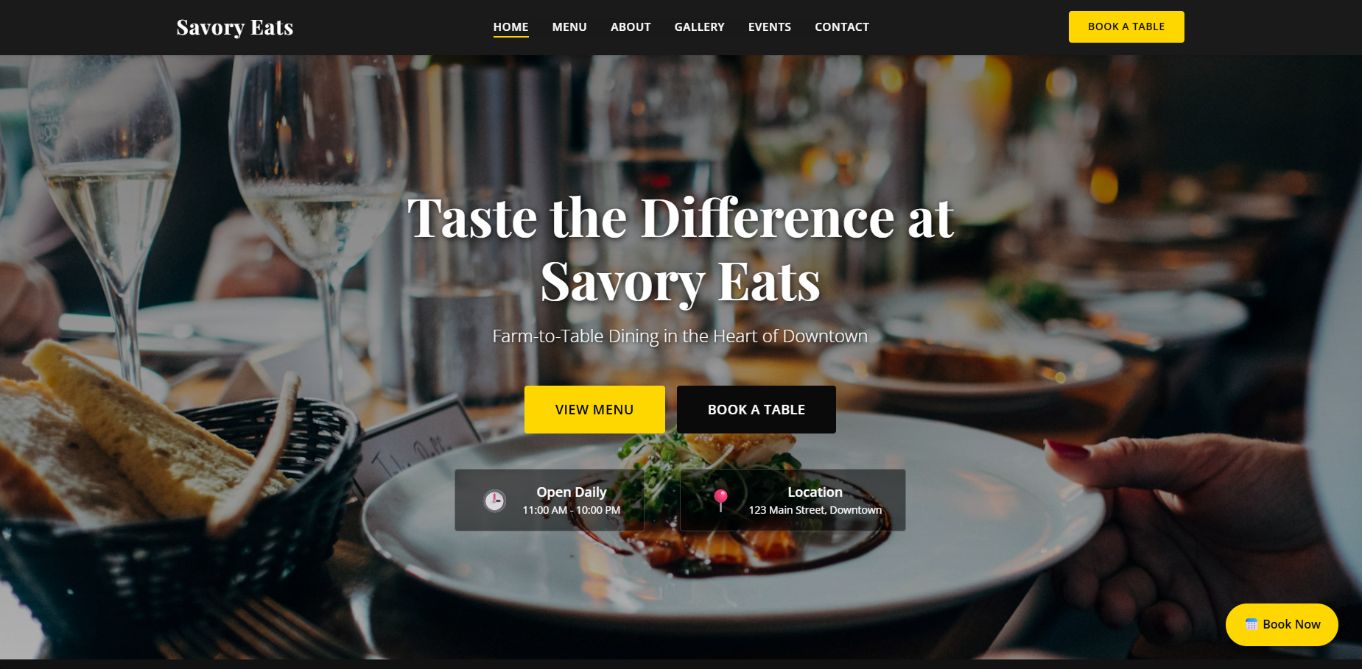The image size is (1362, 669).
Task: Click the Savory Eats logo
Action: pyautogui.click(x=235, y=27)
